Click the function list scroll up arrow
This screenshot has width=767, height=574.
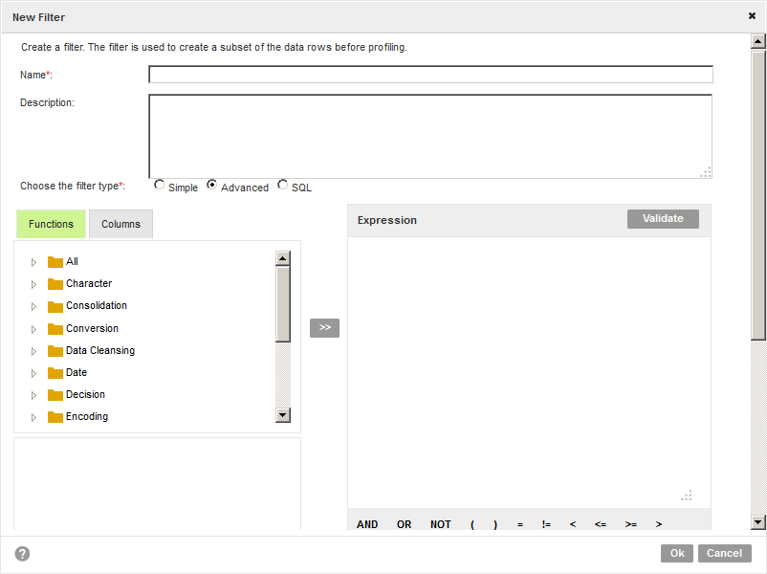coord(283,258)
